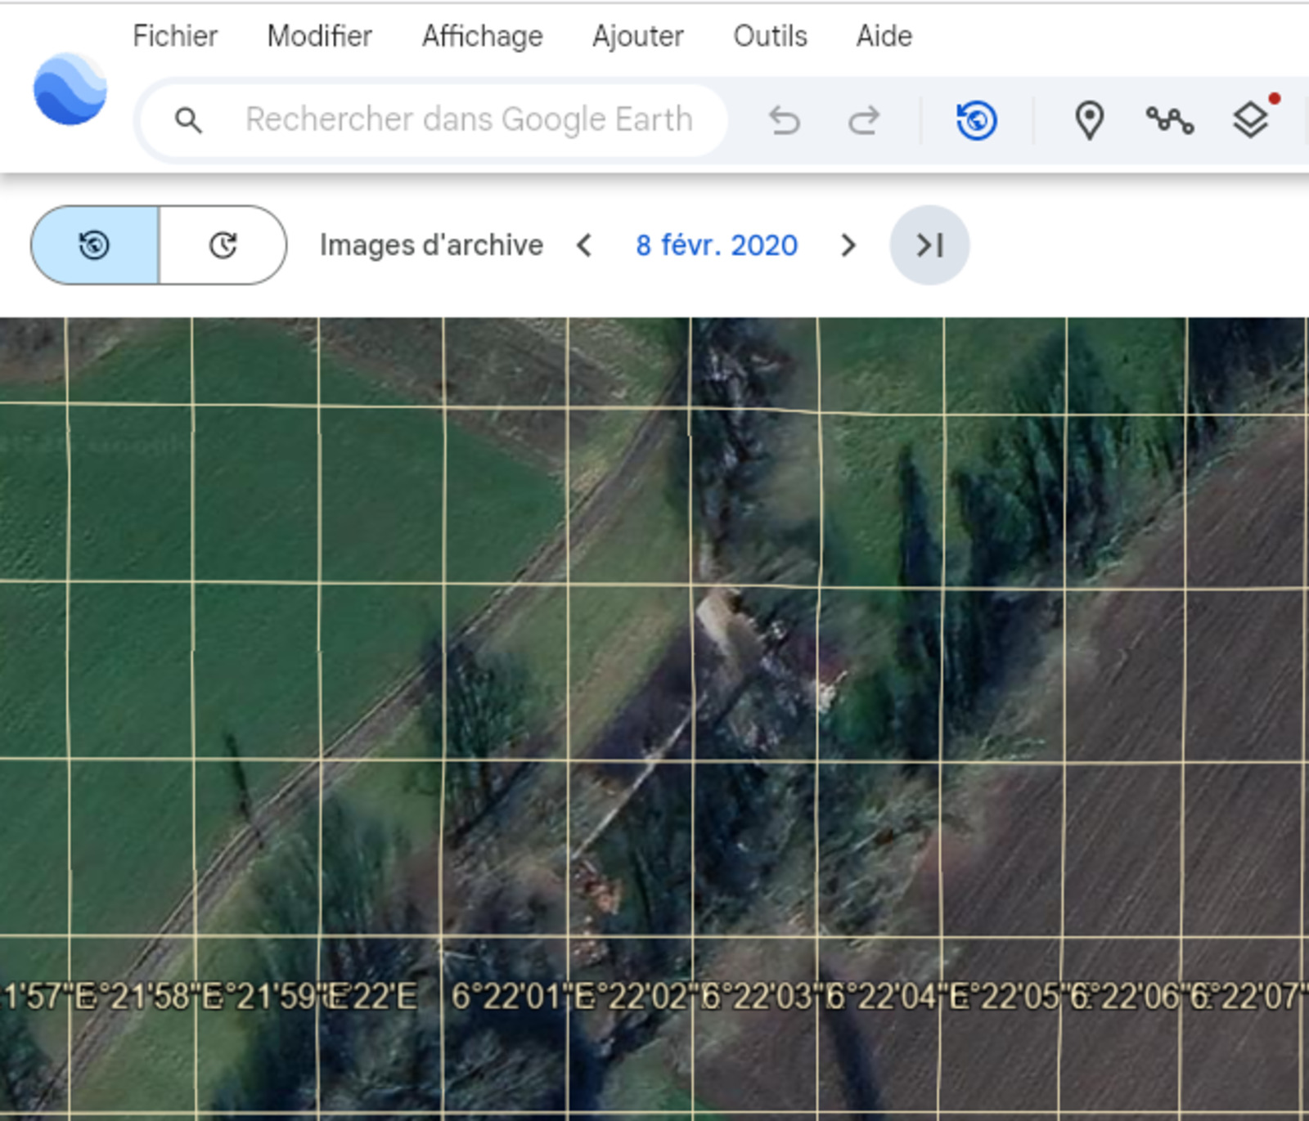Image resolution: width=1309 pixels, height=1121 pixels.
Task: Select the add placemark pin tool
Action: pos(1089,120)
